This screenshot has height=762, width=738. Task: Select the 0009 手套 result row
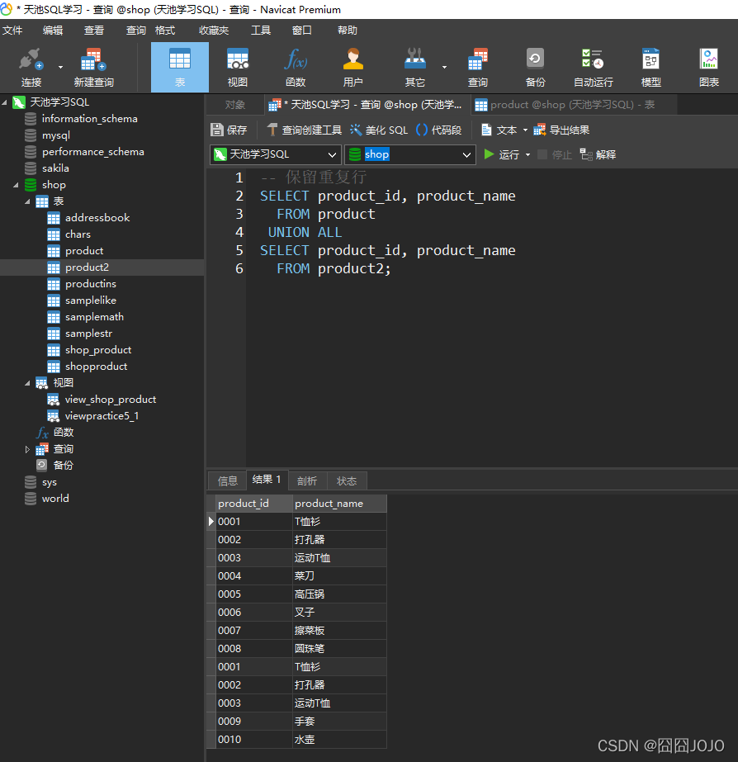coord(300,722)
